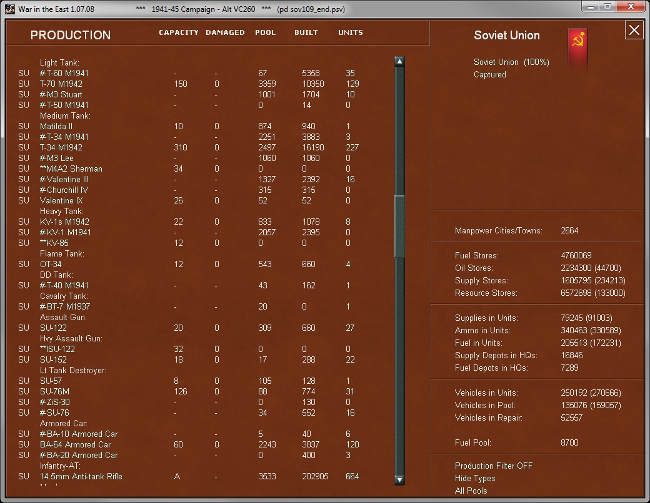The width and height of the screenshot is (650, 503).
Task: Click the Anti-tank Rifle built count 202905
Action: tap(315, 477)
